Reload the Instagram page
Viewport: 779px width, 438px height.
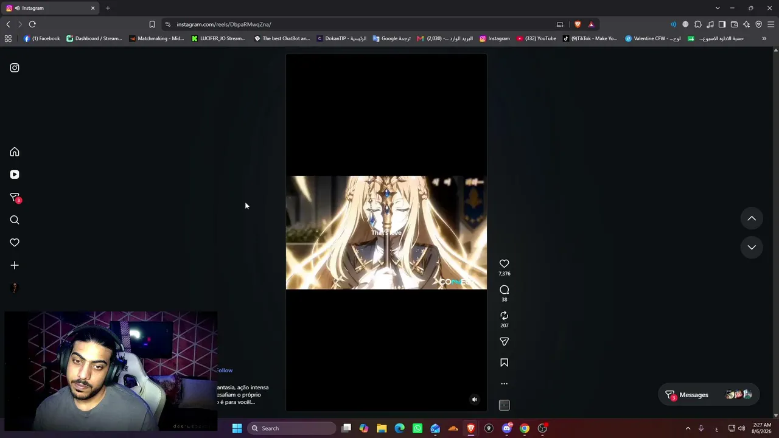tap(32, 24)
